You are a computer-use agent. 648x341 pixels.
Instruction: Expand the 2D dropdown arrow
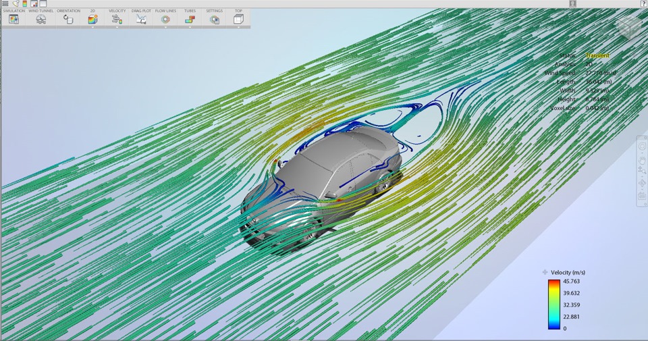(x=92, y=27)
